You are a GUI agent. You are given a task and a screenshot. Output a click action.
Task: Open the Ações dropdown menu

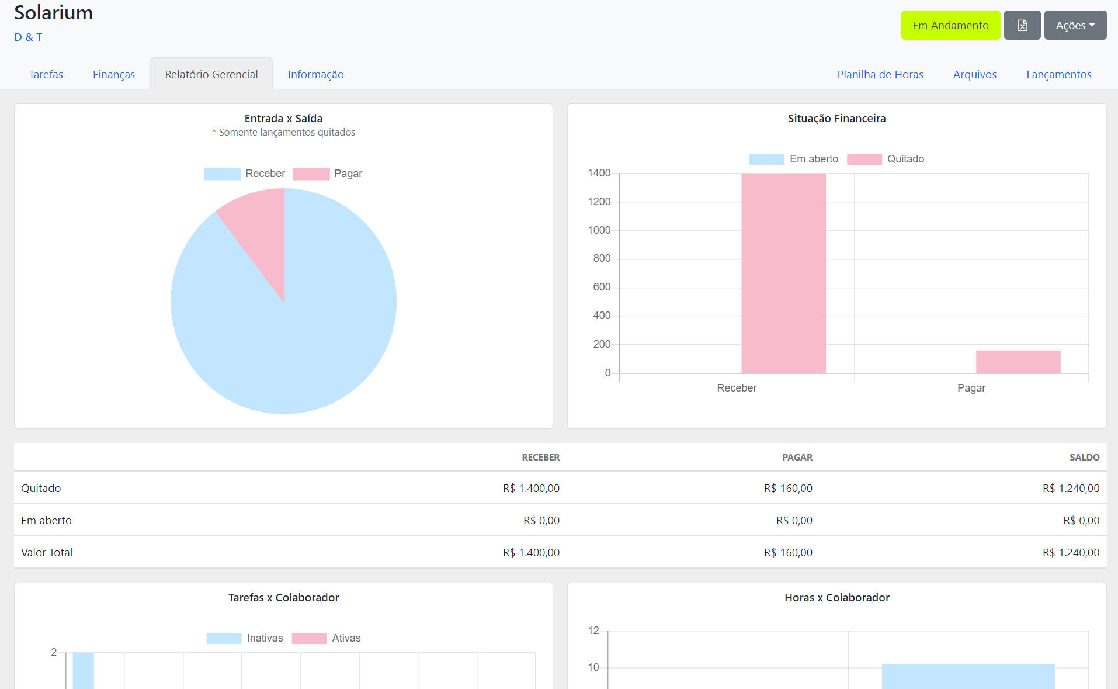pos(1075,25)
